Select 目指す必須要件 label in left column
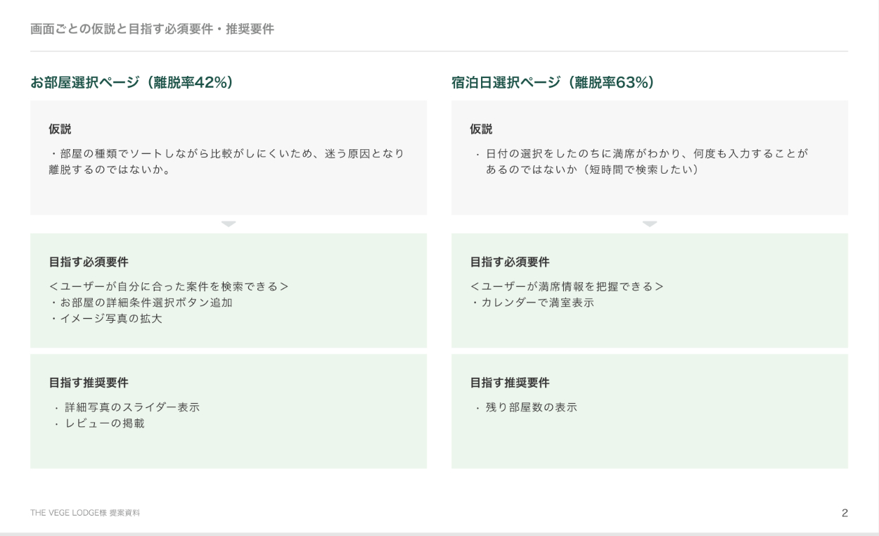 [89, 262]
